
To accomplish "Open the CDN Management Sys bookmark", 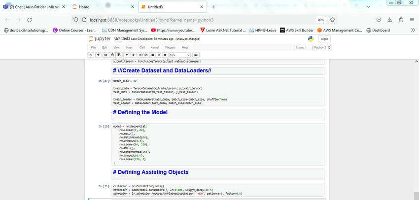I will point(125,30).
